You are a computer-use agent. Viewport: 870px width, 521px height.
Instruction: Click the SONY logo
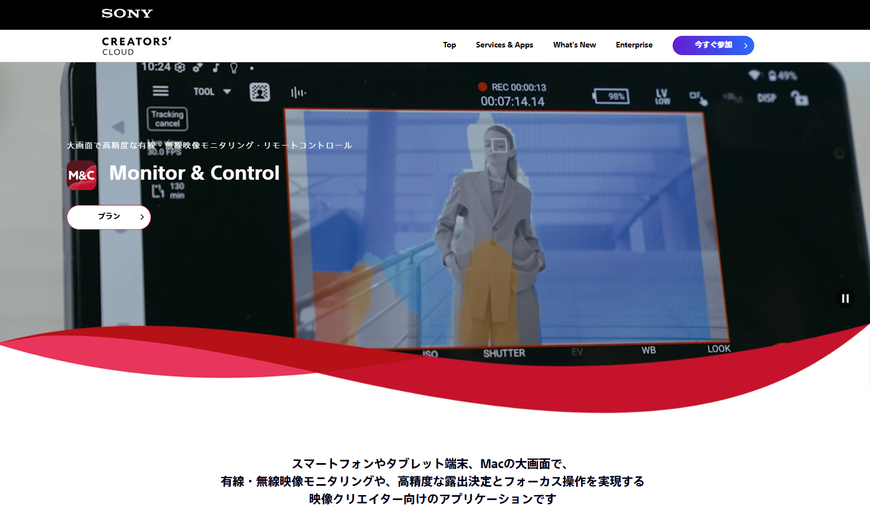(127, 14)
